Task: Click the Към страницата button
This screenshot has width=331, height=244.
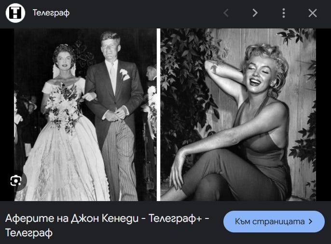Action: (274, 222)
